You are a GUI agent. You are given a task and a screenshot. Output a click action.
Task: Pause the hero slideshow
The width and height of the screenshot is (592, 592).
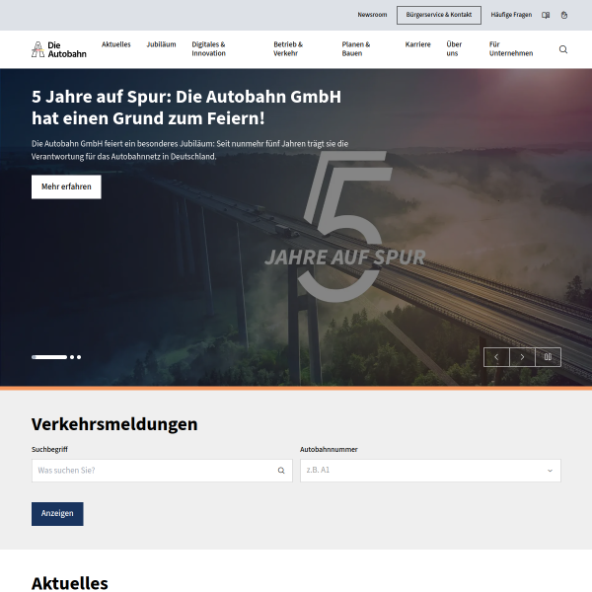[548, 357]
